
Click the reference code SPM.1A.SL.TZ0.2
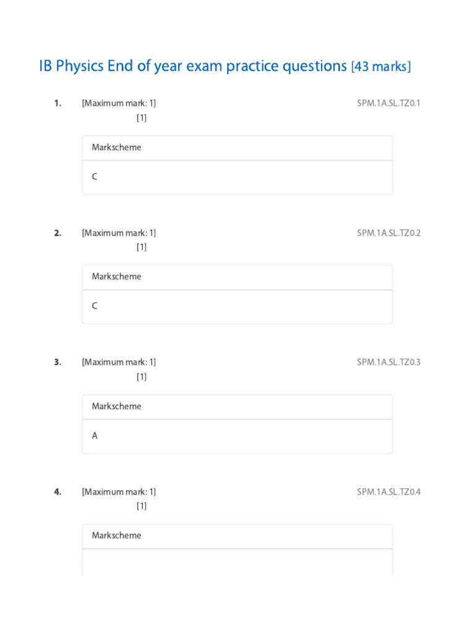click(x=388, y=233)
